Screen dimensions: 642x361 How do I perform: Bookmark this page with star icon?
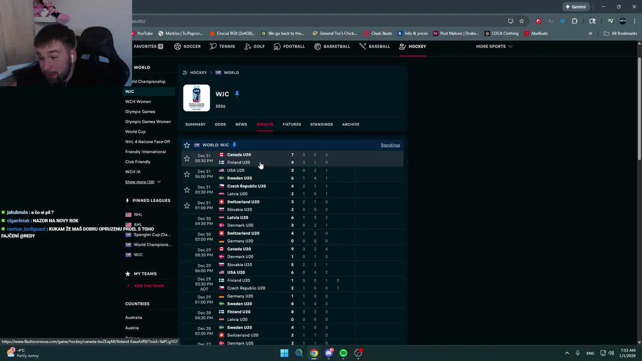coord(522,21)
